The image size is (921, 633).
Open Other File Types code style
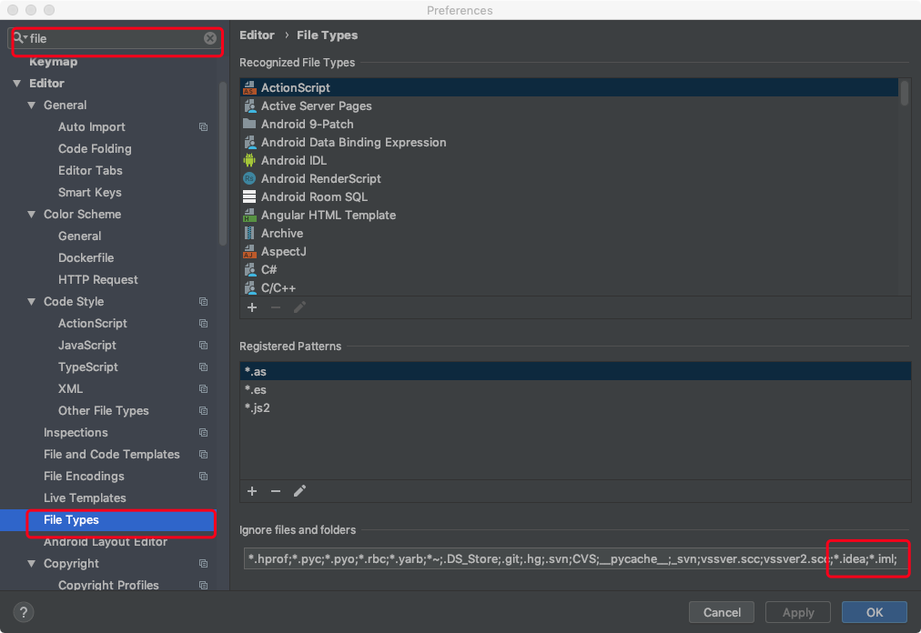[x=104, y=410]
